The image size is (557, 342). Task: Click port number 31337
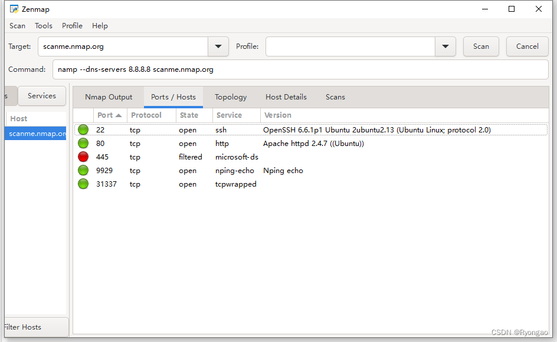pos(106,184)
